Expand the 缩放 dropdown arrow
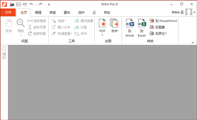Screen dimensions: 197x120 (21, 35)
